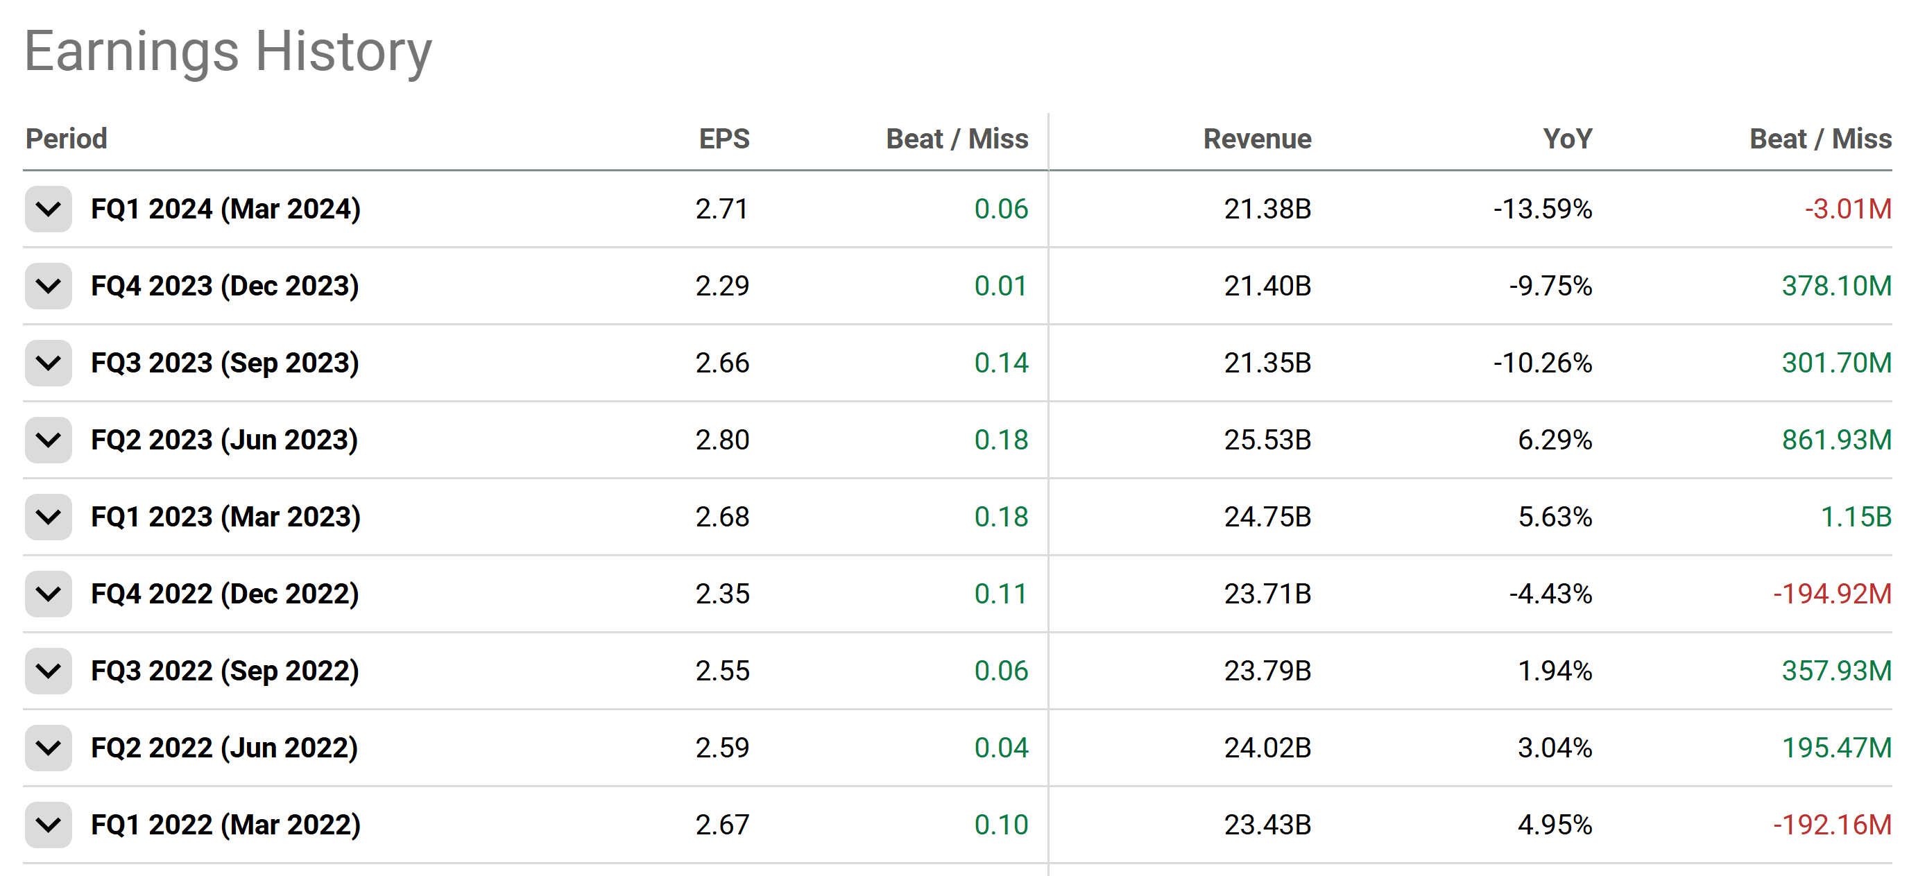Expand the FQ1 2024 (Mar 2024) row
The image size is (1909, 876).
coord(48,209)
